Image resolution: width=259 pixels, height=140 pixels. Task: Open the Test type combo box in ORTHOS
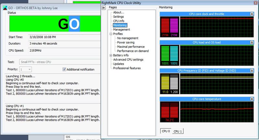coord(60,62)
